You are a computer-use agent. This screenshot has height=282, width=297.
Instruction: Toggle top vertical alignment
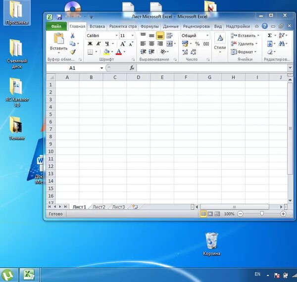pos(143,35)
